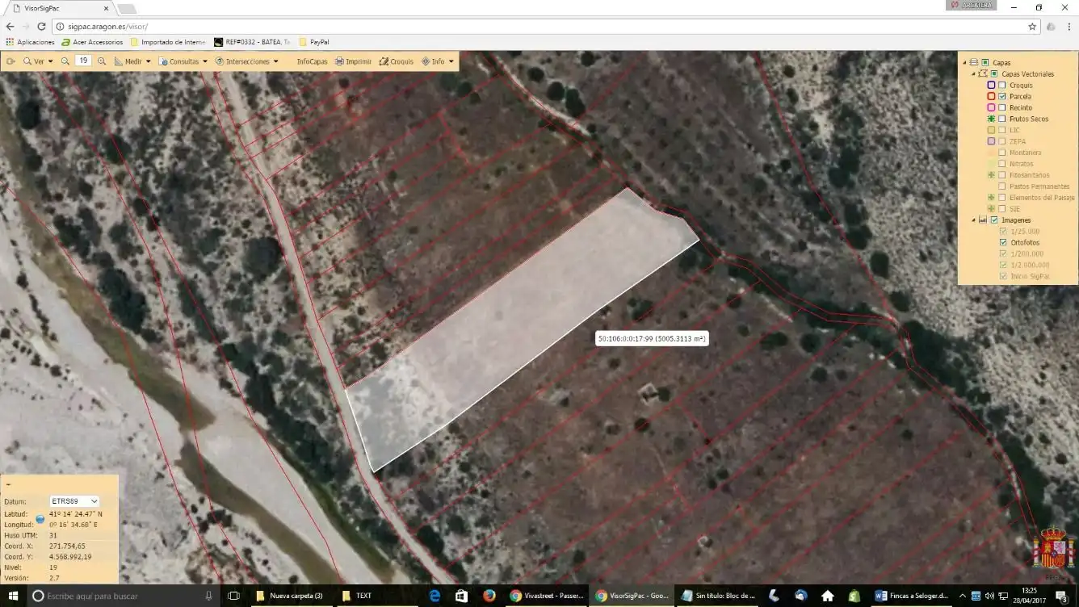Collapse the Capas Vectoriales tree node
This screenshot has width=1079, height=607.
[x=973, y=73]
